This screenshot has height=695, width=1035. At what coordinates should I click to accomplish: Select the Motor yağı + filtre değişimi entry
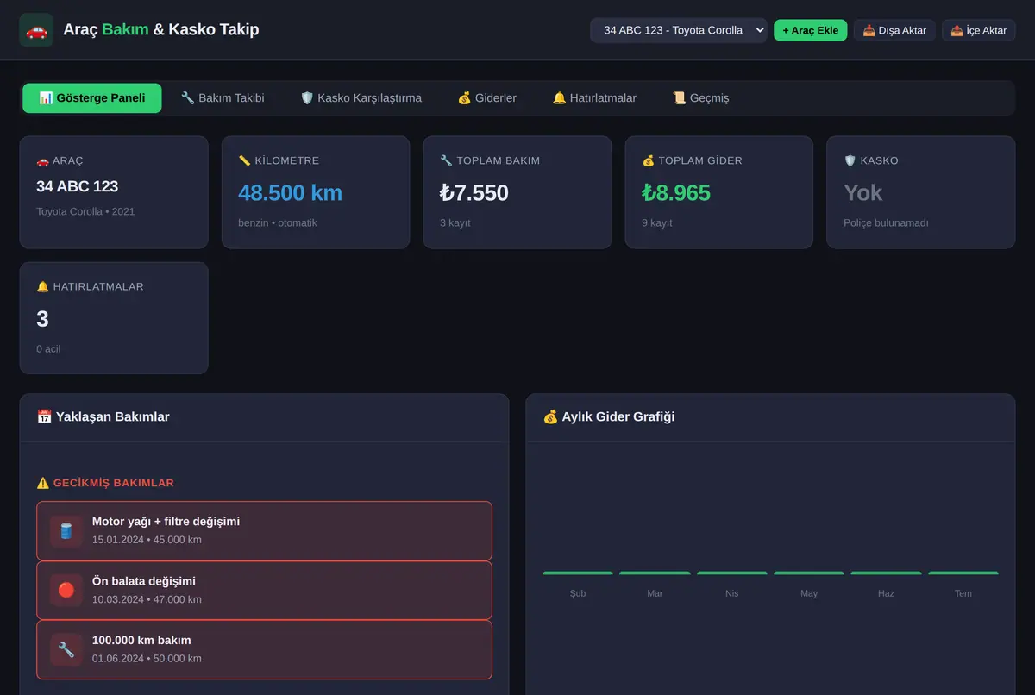pyautogui.click(x=264, y=531)
